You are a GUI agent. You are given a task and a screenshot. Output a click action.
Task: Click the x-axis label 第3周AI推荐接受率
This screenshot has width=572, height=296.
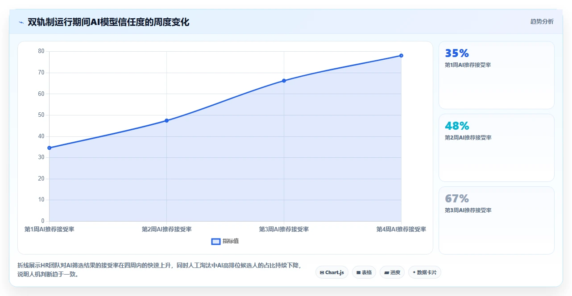pos(284,229)
